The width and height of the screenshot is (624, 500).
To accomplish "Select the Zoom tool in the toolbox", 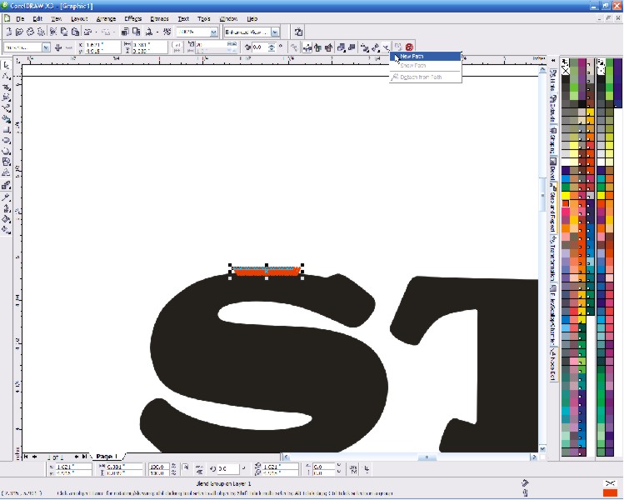I will coord(6,97).
